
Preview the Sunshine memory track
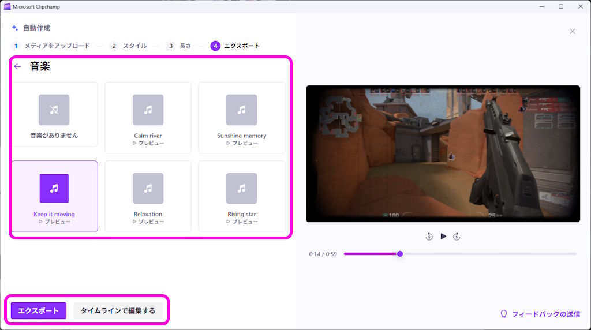(x=242, y=143)
